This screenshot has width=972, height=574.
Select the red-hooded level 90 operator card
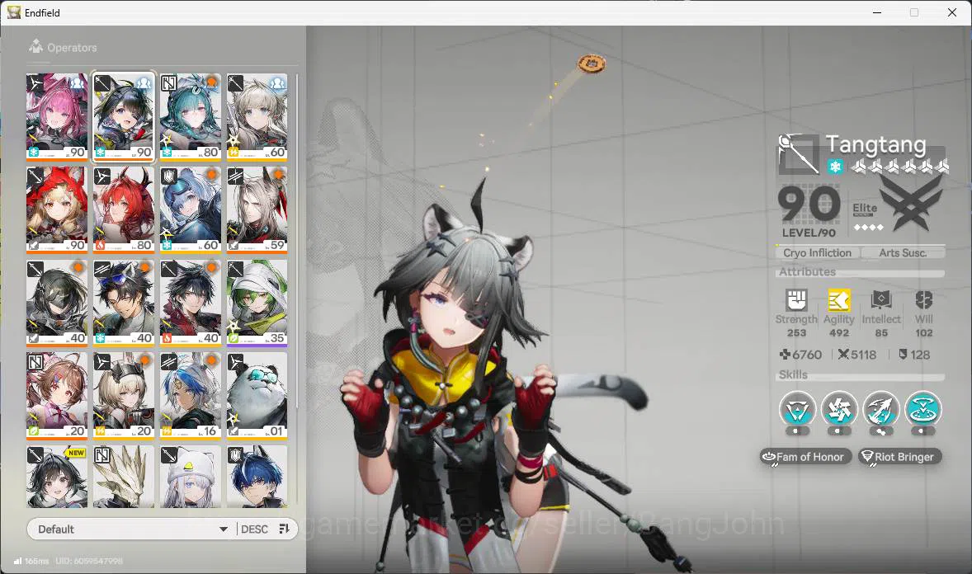(x=57, y=209)
